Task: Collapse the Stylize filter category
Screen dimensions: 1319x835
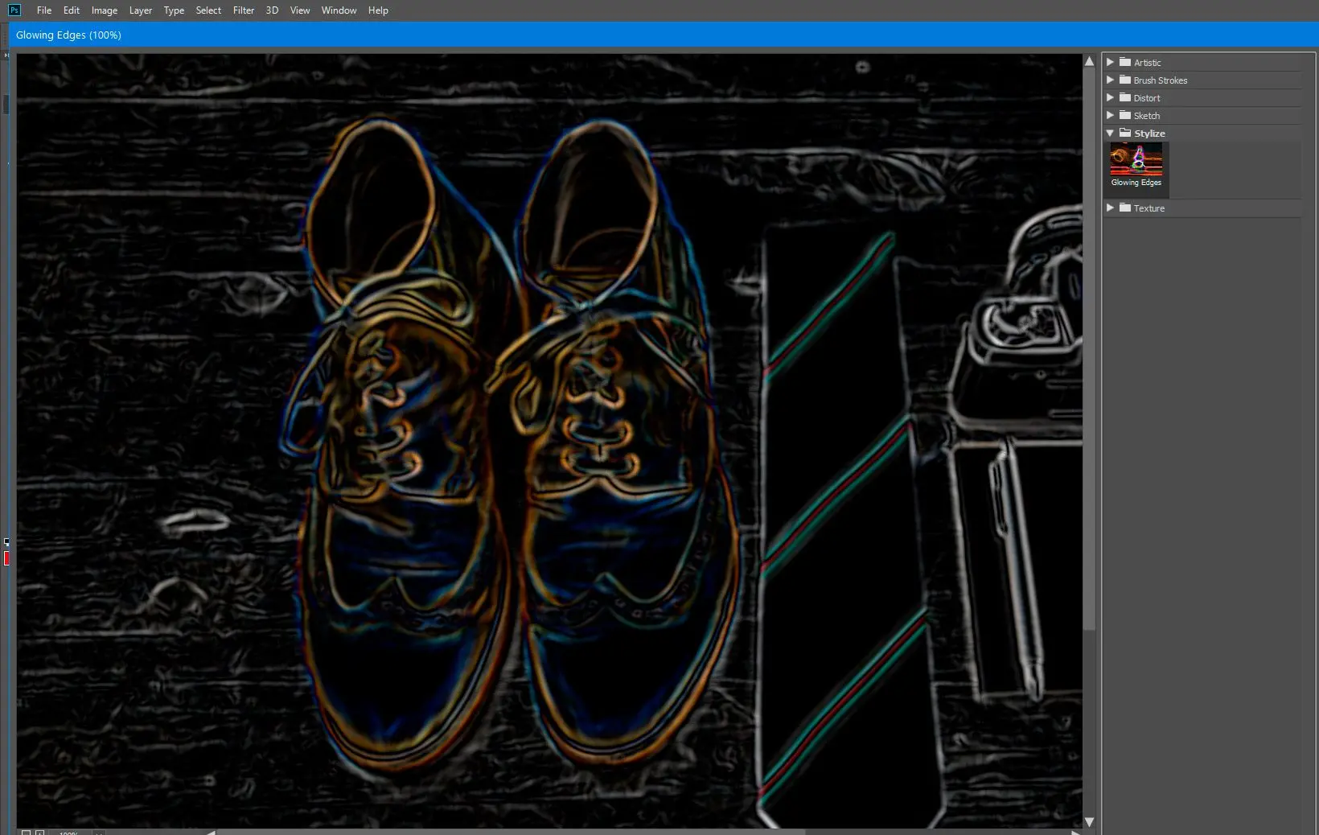Action: coord(1110,133)
